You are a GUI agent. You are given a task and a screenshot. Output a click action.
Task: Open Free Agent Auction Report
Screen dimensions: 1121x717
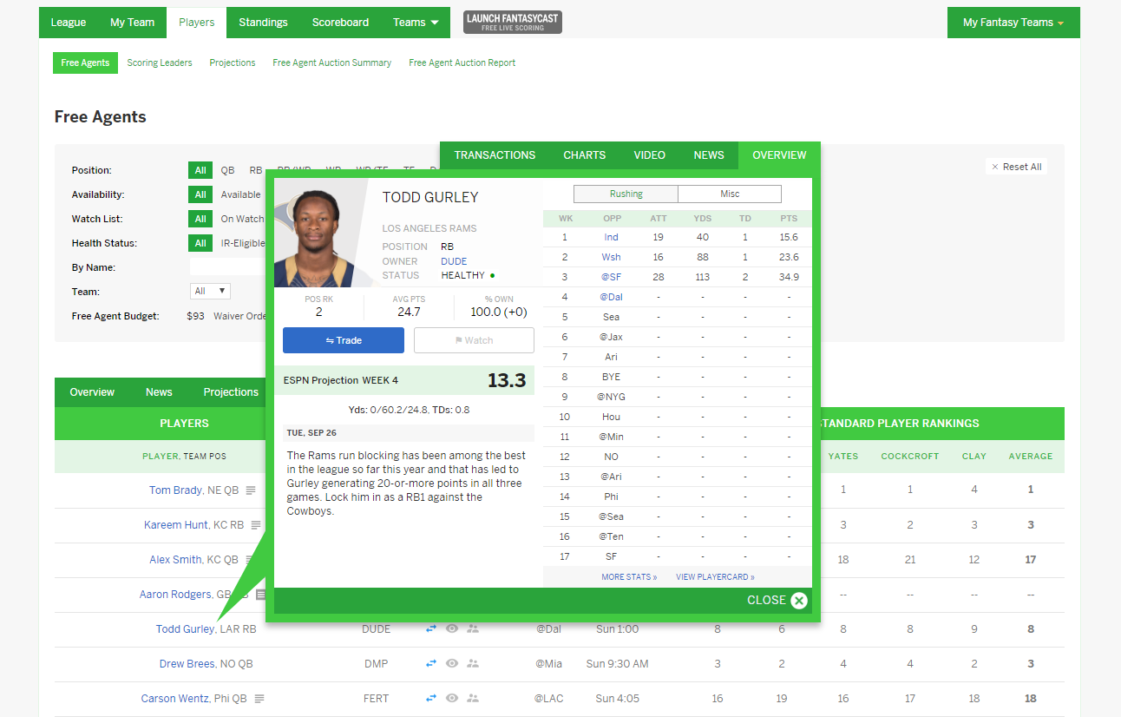(x=462, y=62)
